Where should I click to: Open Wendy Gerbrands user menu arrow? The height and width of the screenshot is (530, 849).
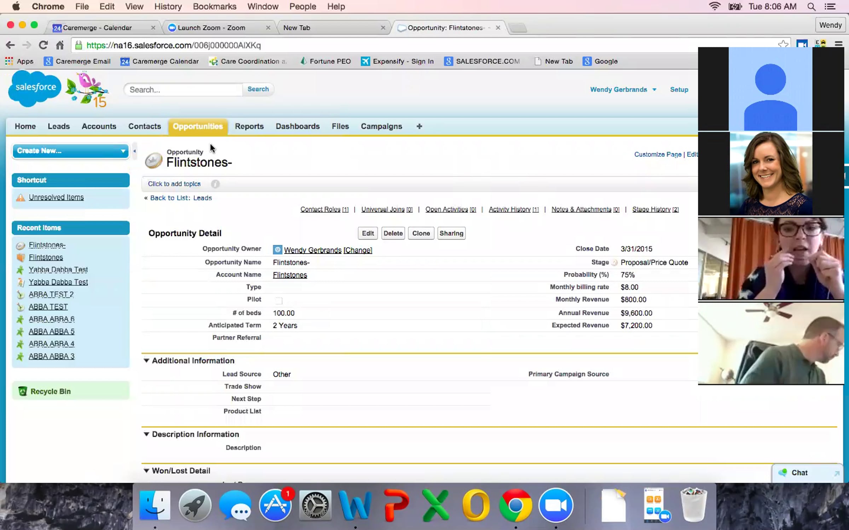654,90
